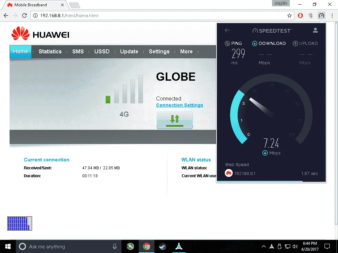Image resolution: width=338 pixels, height=253 pixels.
Task: Click Cortana microphone icon
Action: pos(115,246)
